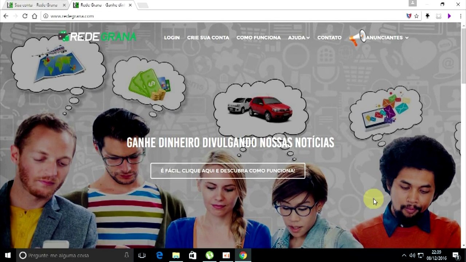Screen dimensions: 466x262
Task: Reload the current page
Action: pyautogui.click(x=25, y=16)
